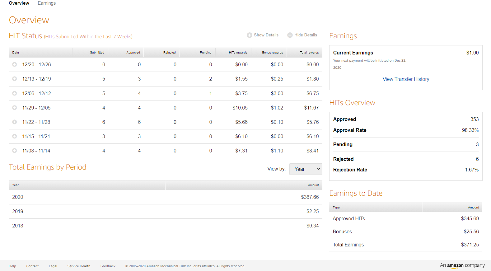This screenshot has width=491, height=271.
Task: Click the $3.00 bonus rewards value
Action: [x=277, y=93]
